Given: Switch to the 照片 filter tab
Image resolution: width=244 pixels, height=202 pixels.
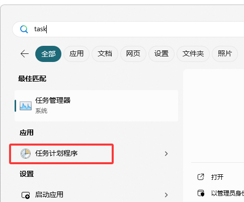Looking at the screenshot, I should tap(225, 54).
